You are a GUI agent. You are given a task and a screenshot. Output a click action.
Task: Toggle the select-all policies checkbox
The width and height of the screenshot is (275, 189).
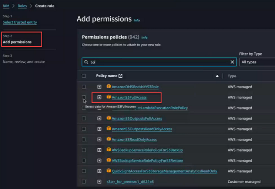point(84,76)
